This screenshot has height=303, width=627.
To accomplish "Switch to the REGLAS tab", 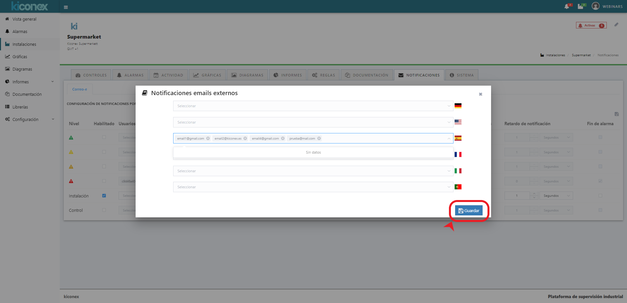I will (323, 75).
